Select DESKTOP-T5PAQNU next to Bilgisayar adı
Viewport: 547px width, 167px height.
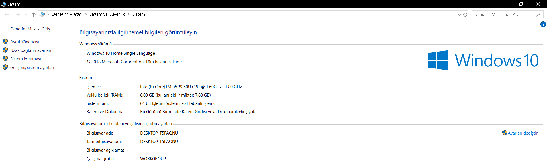[159, 133]
